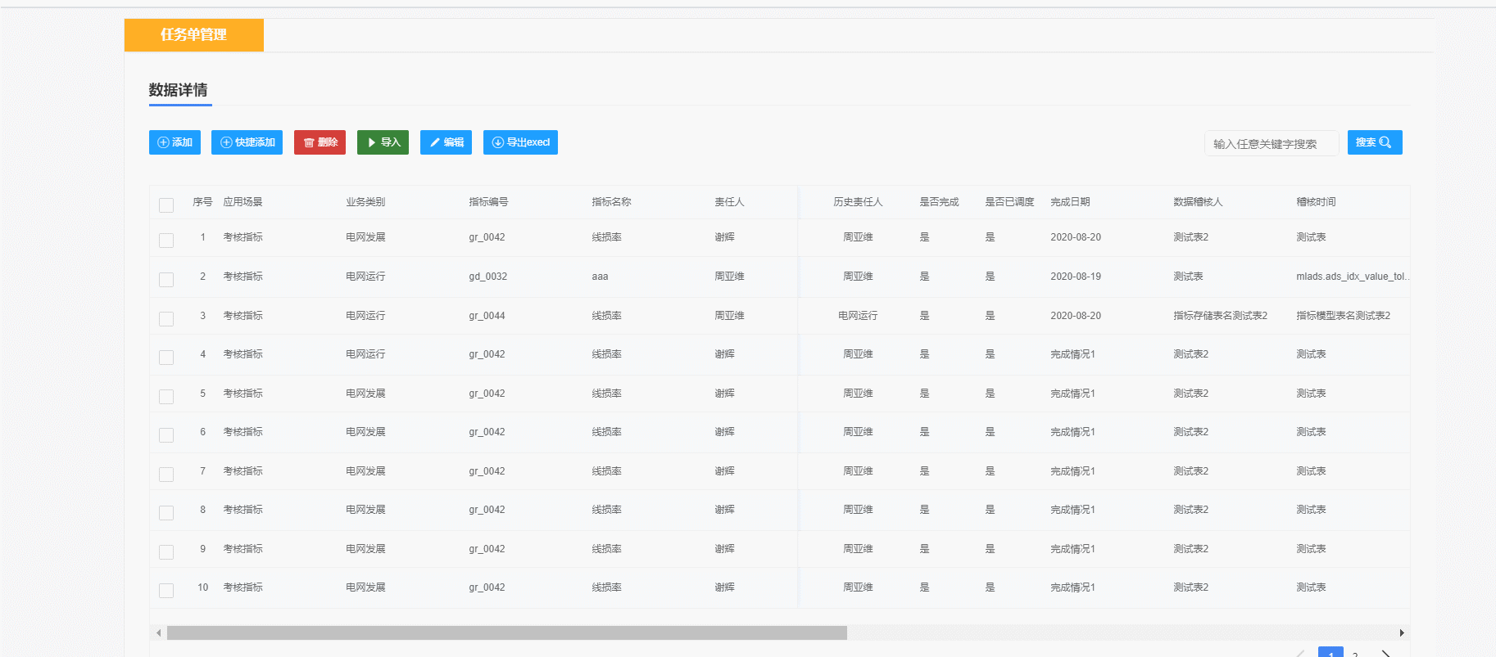The width and height of the screenshot is (1496, 657).
Task: Go to pagination page 1
Action: click(x=1331, y=652)
